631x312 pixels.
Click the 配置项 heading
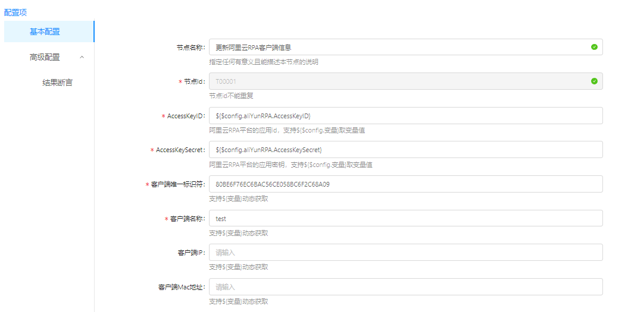[x=15, y=12]
